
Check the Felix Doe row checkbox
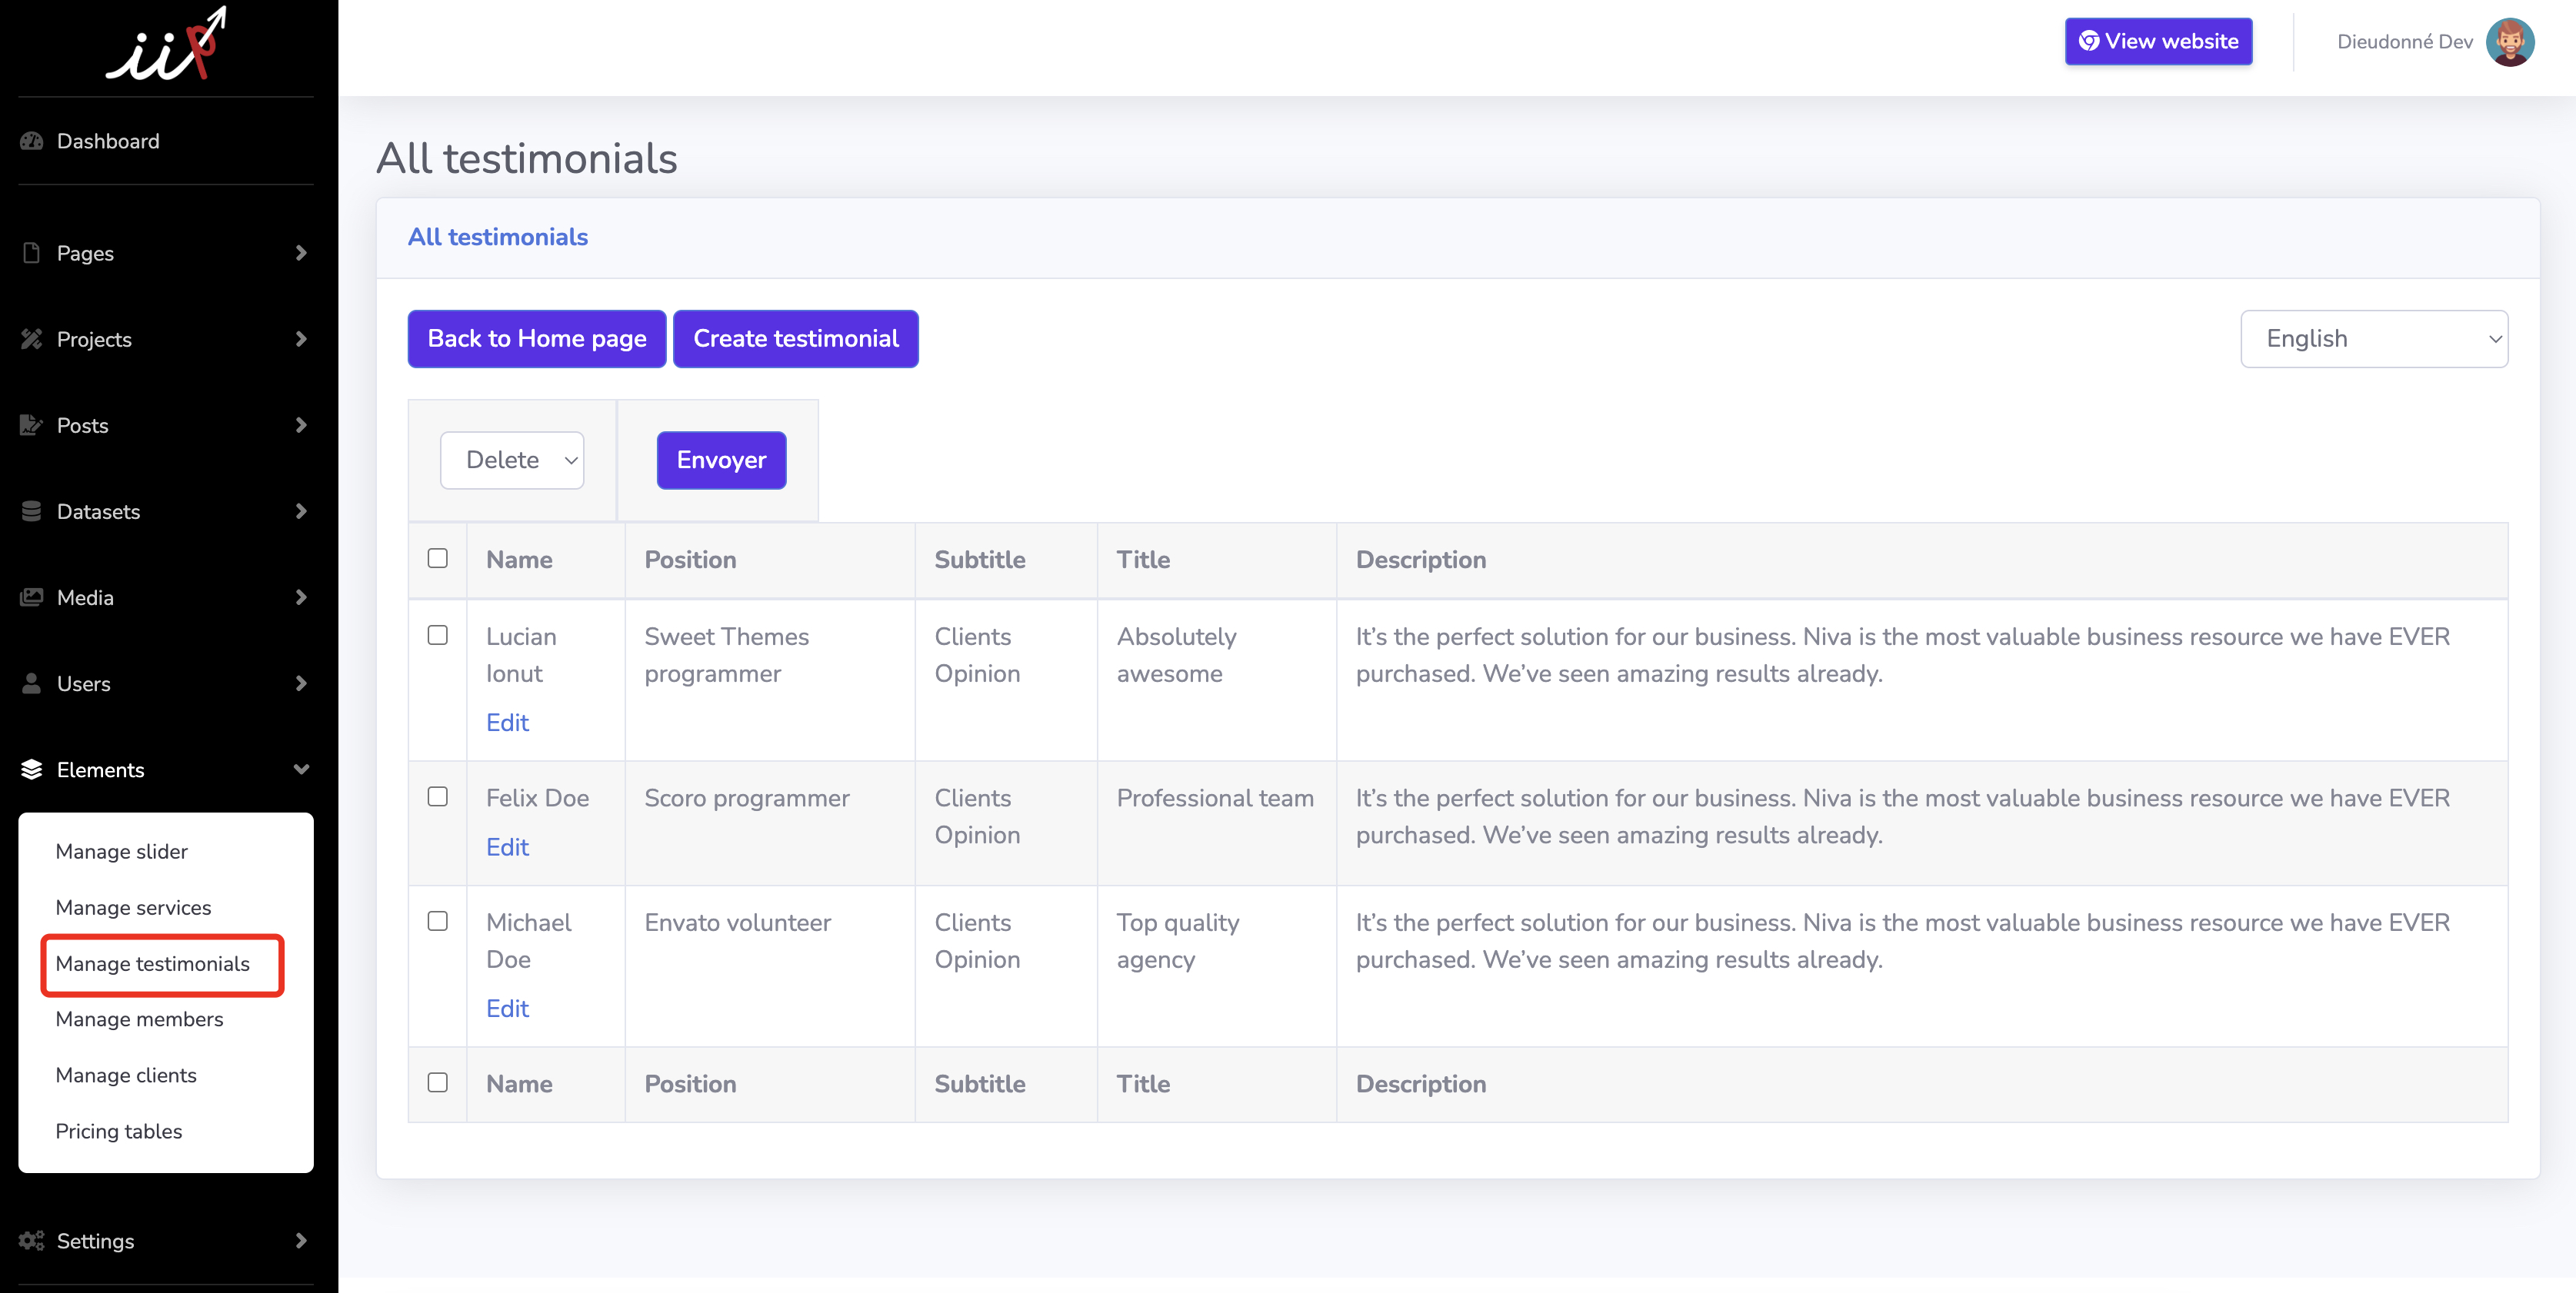click(x=438, y=796)
